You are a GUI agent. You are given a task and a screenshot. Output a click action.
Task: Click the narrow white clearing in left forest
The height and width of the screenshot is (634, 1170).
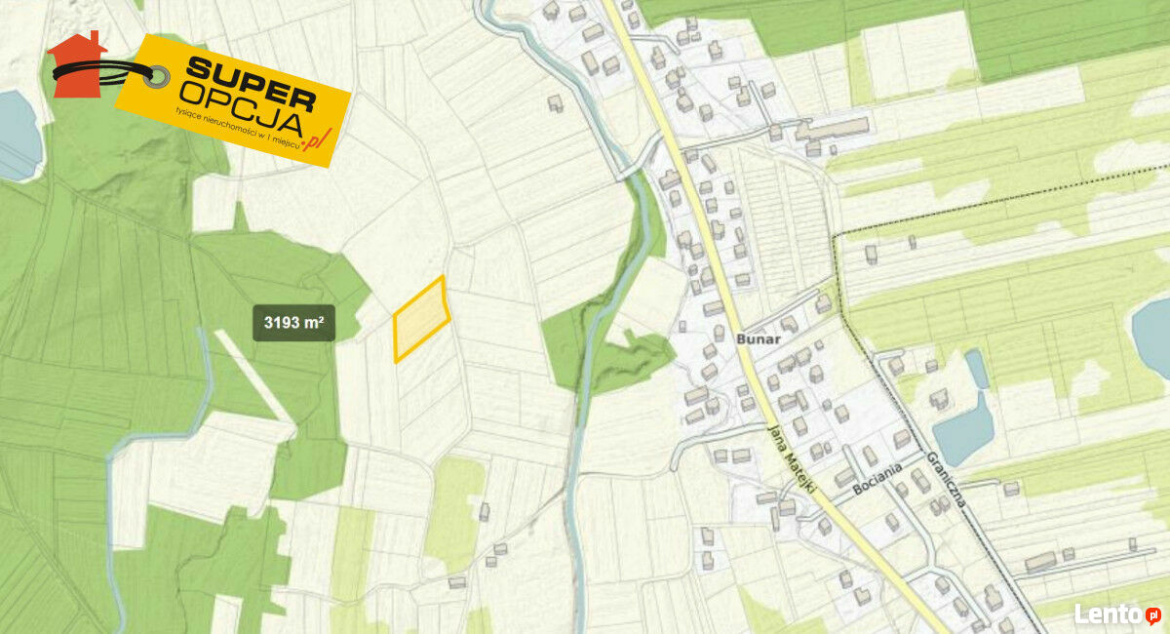click(255, 376)
